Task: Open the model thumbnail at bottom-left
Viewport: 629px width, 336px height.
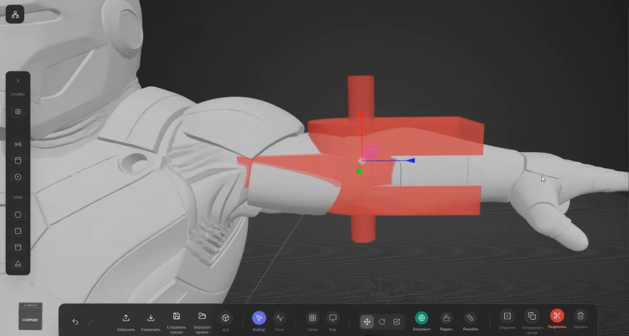Action: point(30,316)
